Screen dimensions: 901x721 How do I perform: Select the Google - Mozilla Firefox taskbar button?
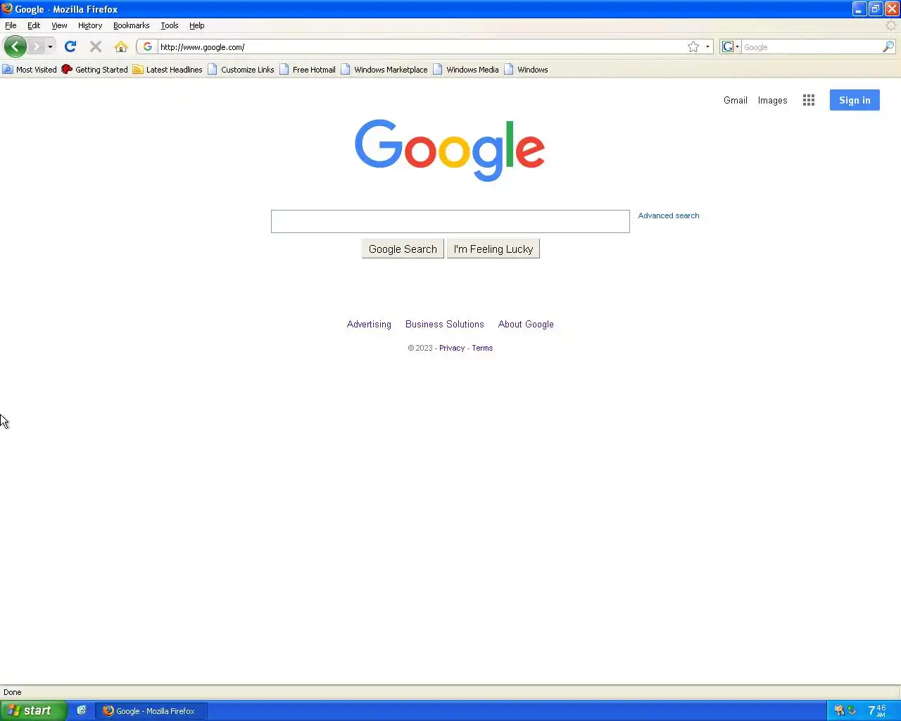click(x=151, y=711)
